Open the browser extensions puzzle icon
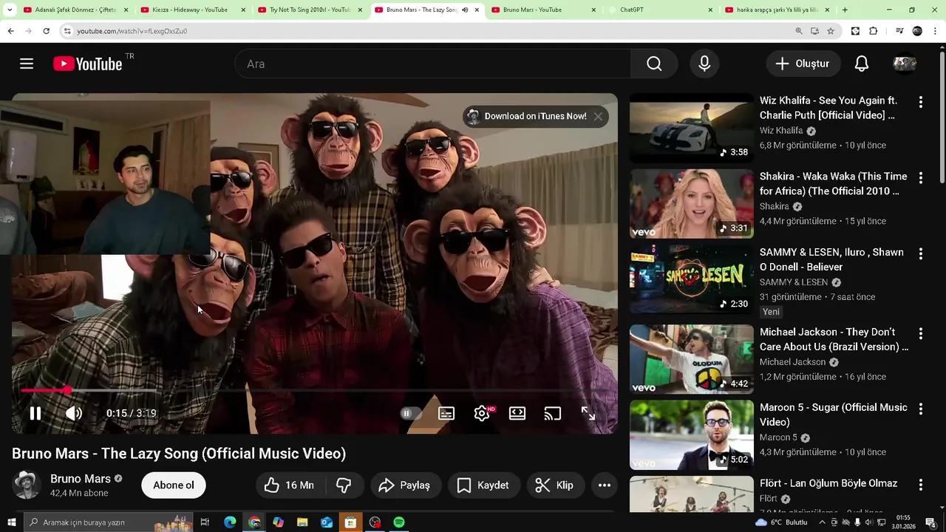946x532 pixels. coord(873,31)
